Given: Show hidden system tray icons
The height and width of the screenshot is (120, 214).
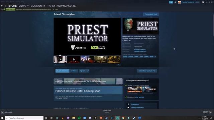Looking at the screenshot, I should click(200, 118).
